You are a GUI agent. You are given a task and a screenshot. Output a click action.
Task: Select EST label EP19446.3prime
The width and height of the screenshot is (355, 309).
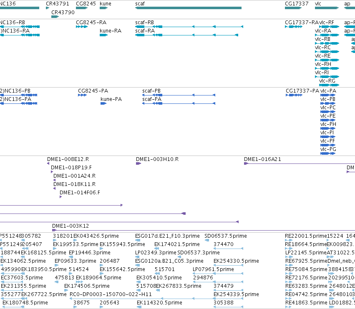point(89,253)
